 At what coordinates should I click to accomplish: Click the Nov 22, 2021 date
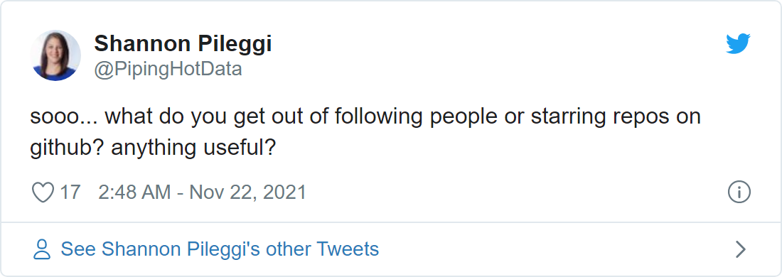248,192
